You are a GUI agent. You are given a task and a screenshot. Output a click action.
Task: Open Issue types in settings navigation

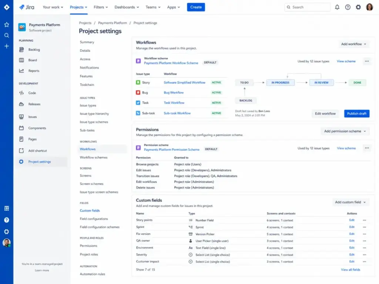coord(88,105)
